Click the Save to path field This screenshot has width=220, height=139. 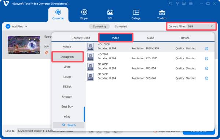pos(51,131)
